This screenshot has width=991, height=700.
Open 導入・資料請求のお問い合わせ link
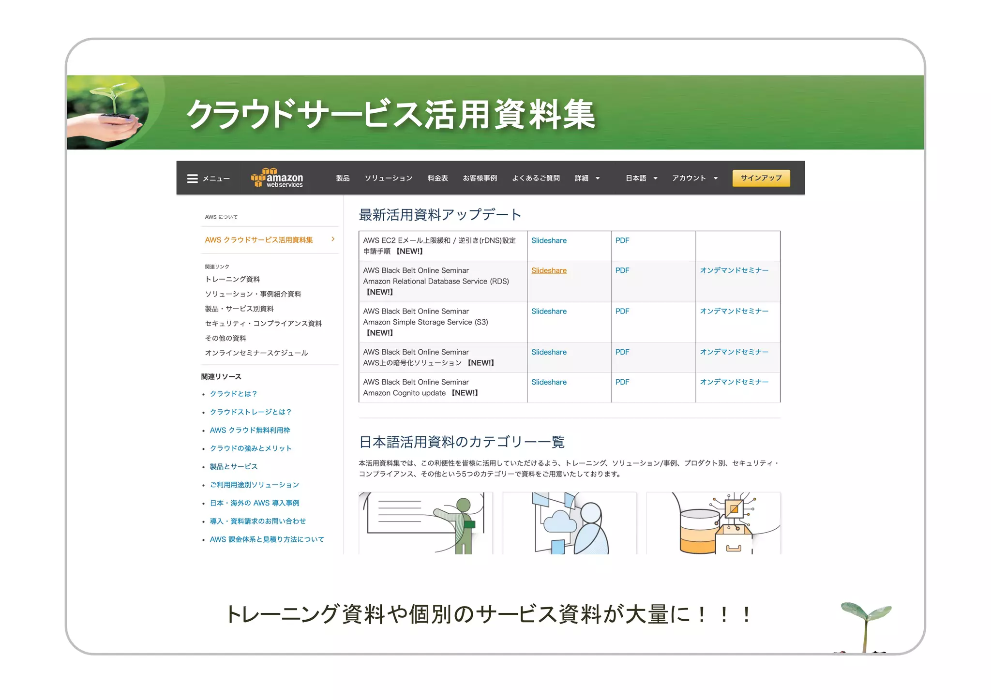pos(258,521)
